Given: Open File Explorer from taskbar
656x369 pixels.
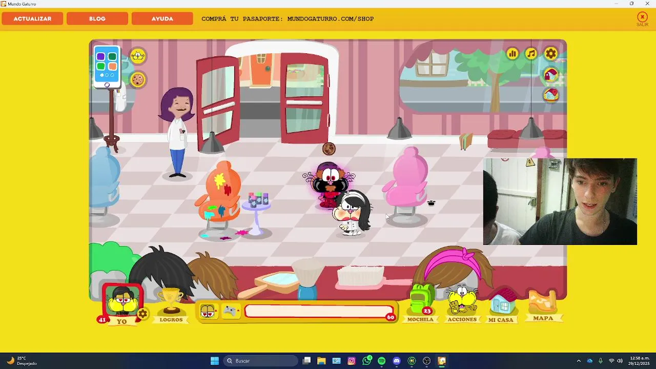Looking at the screenshot, I should click(321, 361).
